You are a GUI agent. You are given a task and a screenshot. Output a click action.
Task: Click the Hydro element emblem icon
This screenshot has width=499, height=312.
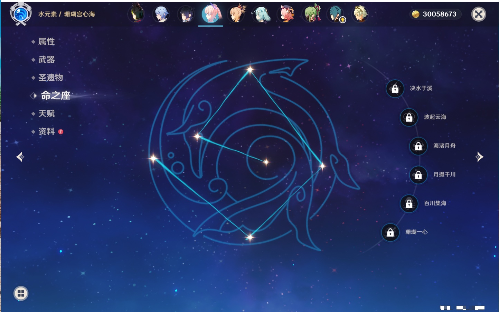[21, 14]
